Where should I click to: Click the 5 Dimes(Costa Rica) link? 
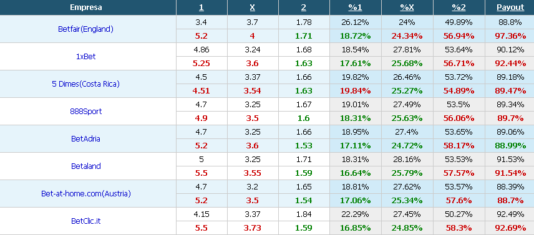86,84
